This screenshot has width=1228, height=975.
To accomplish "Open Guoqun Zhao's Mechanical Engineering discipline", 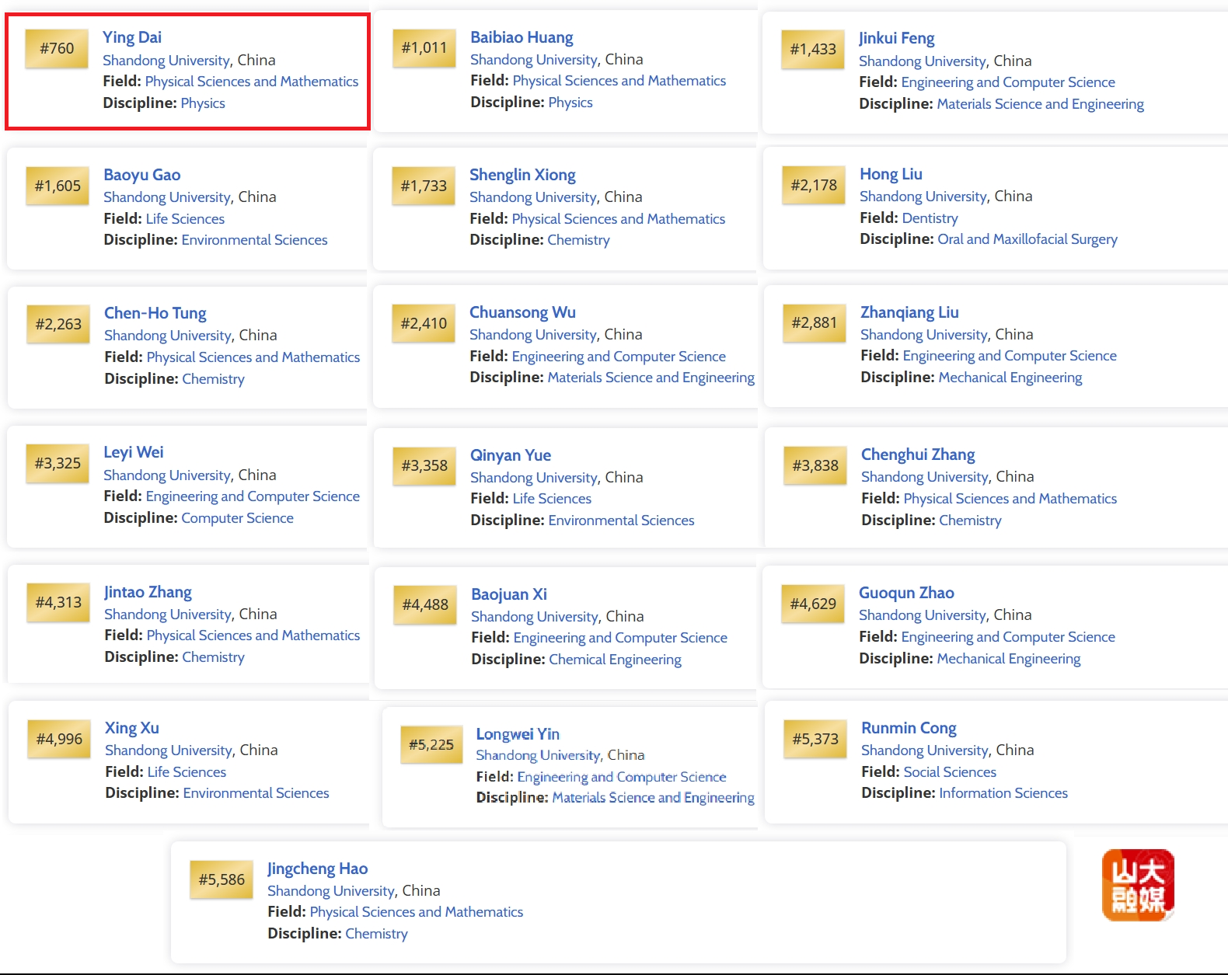I will coord(1009,659).
